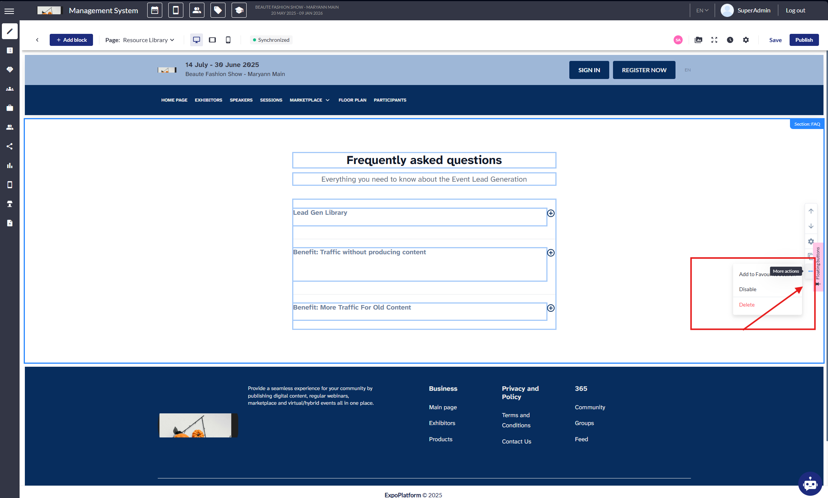Switch to desktop preview mode
This screenshot has width=828, height=498.
[x=197, y=40]
